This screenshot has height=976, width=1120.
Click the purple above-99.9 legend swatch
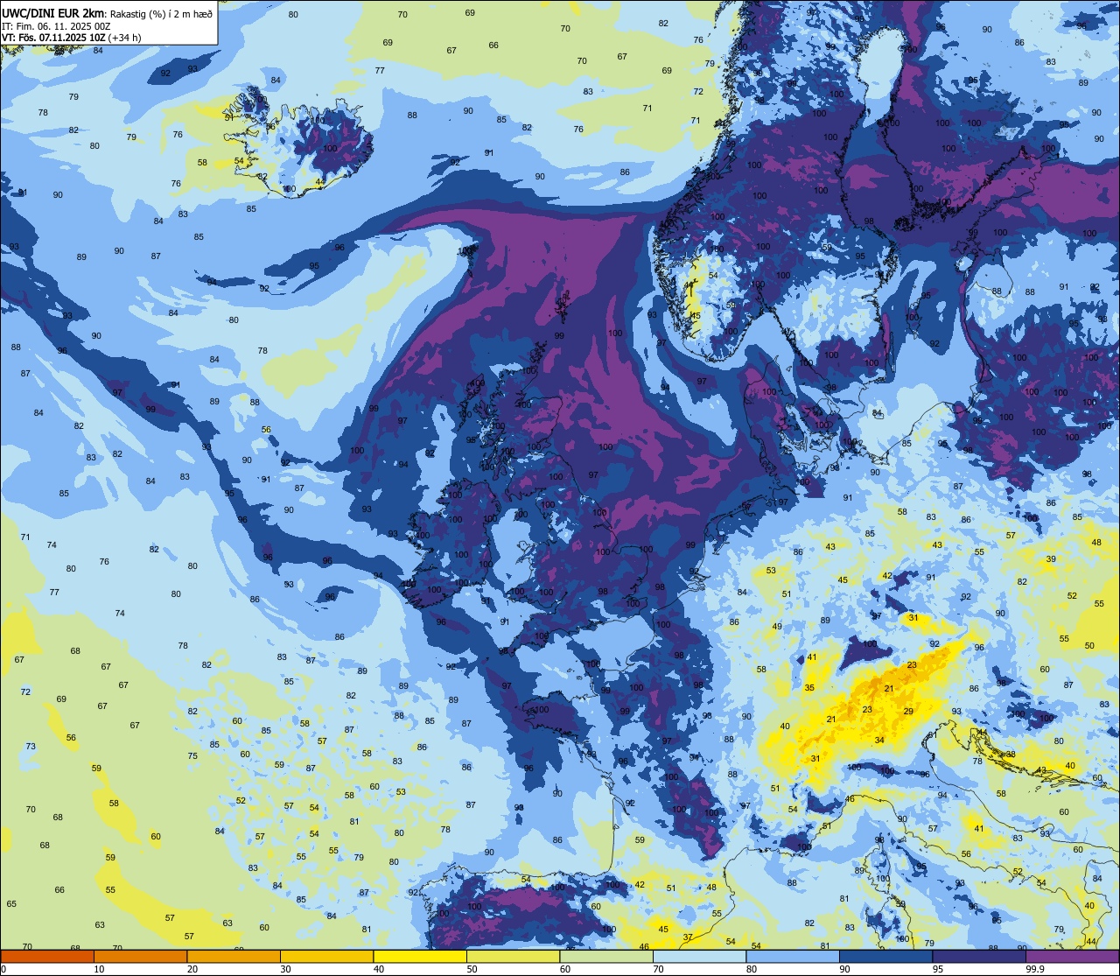click(x=1072, y=956)
